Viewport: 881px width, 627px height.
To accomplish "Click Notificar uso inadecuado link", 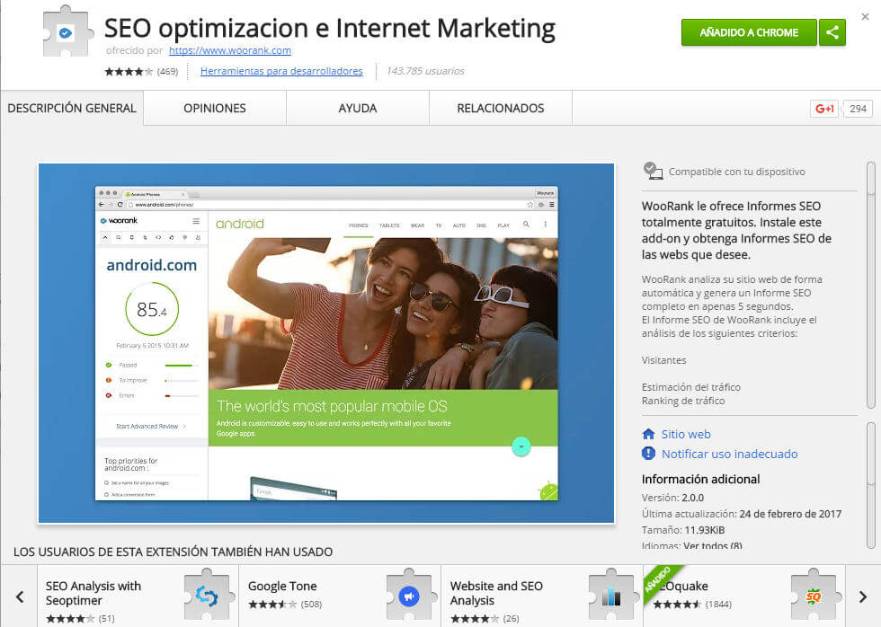I will (729, 454).
